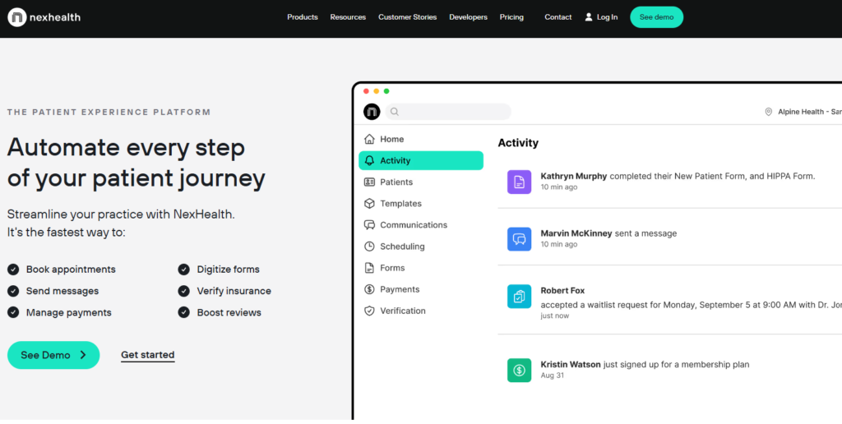842x424 pixels.
Task: Select Patients in the sidebar
Action: 396,182
